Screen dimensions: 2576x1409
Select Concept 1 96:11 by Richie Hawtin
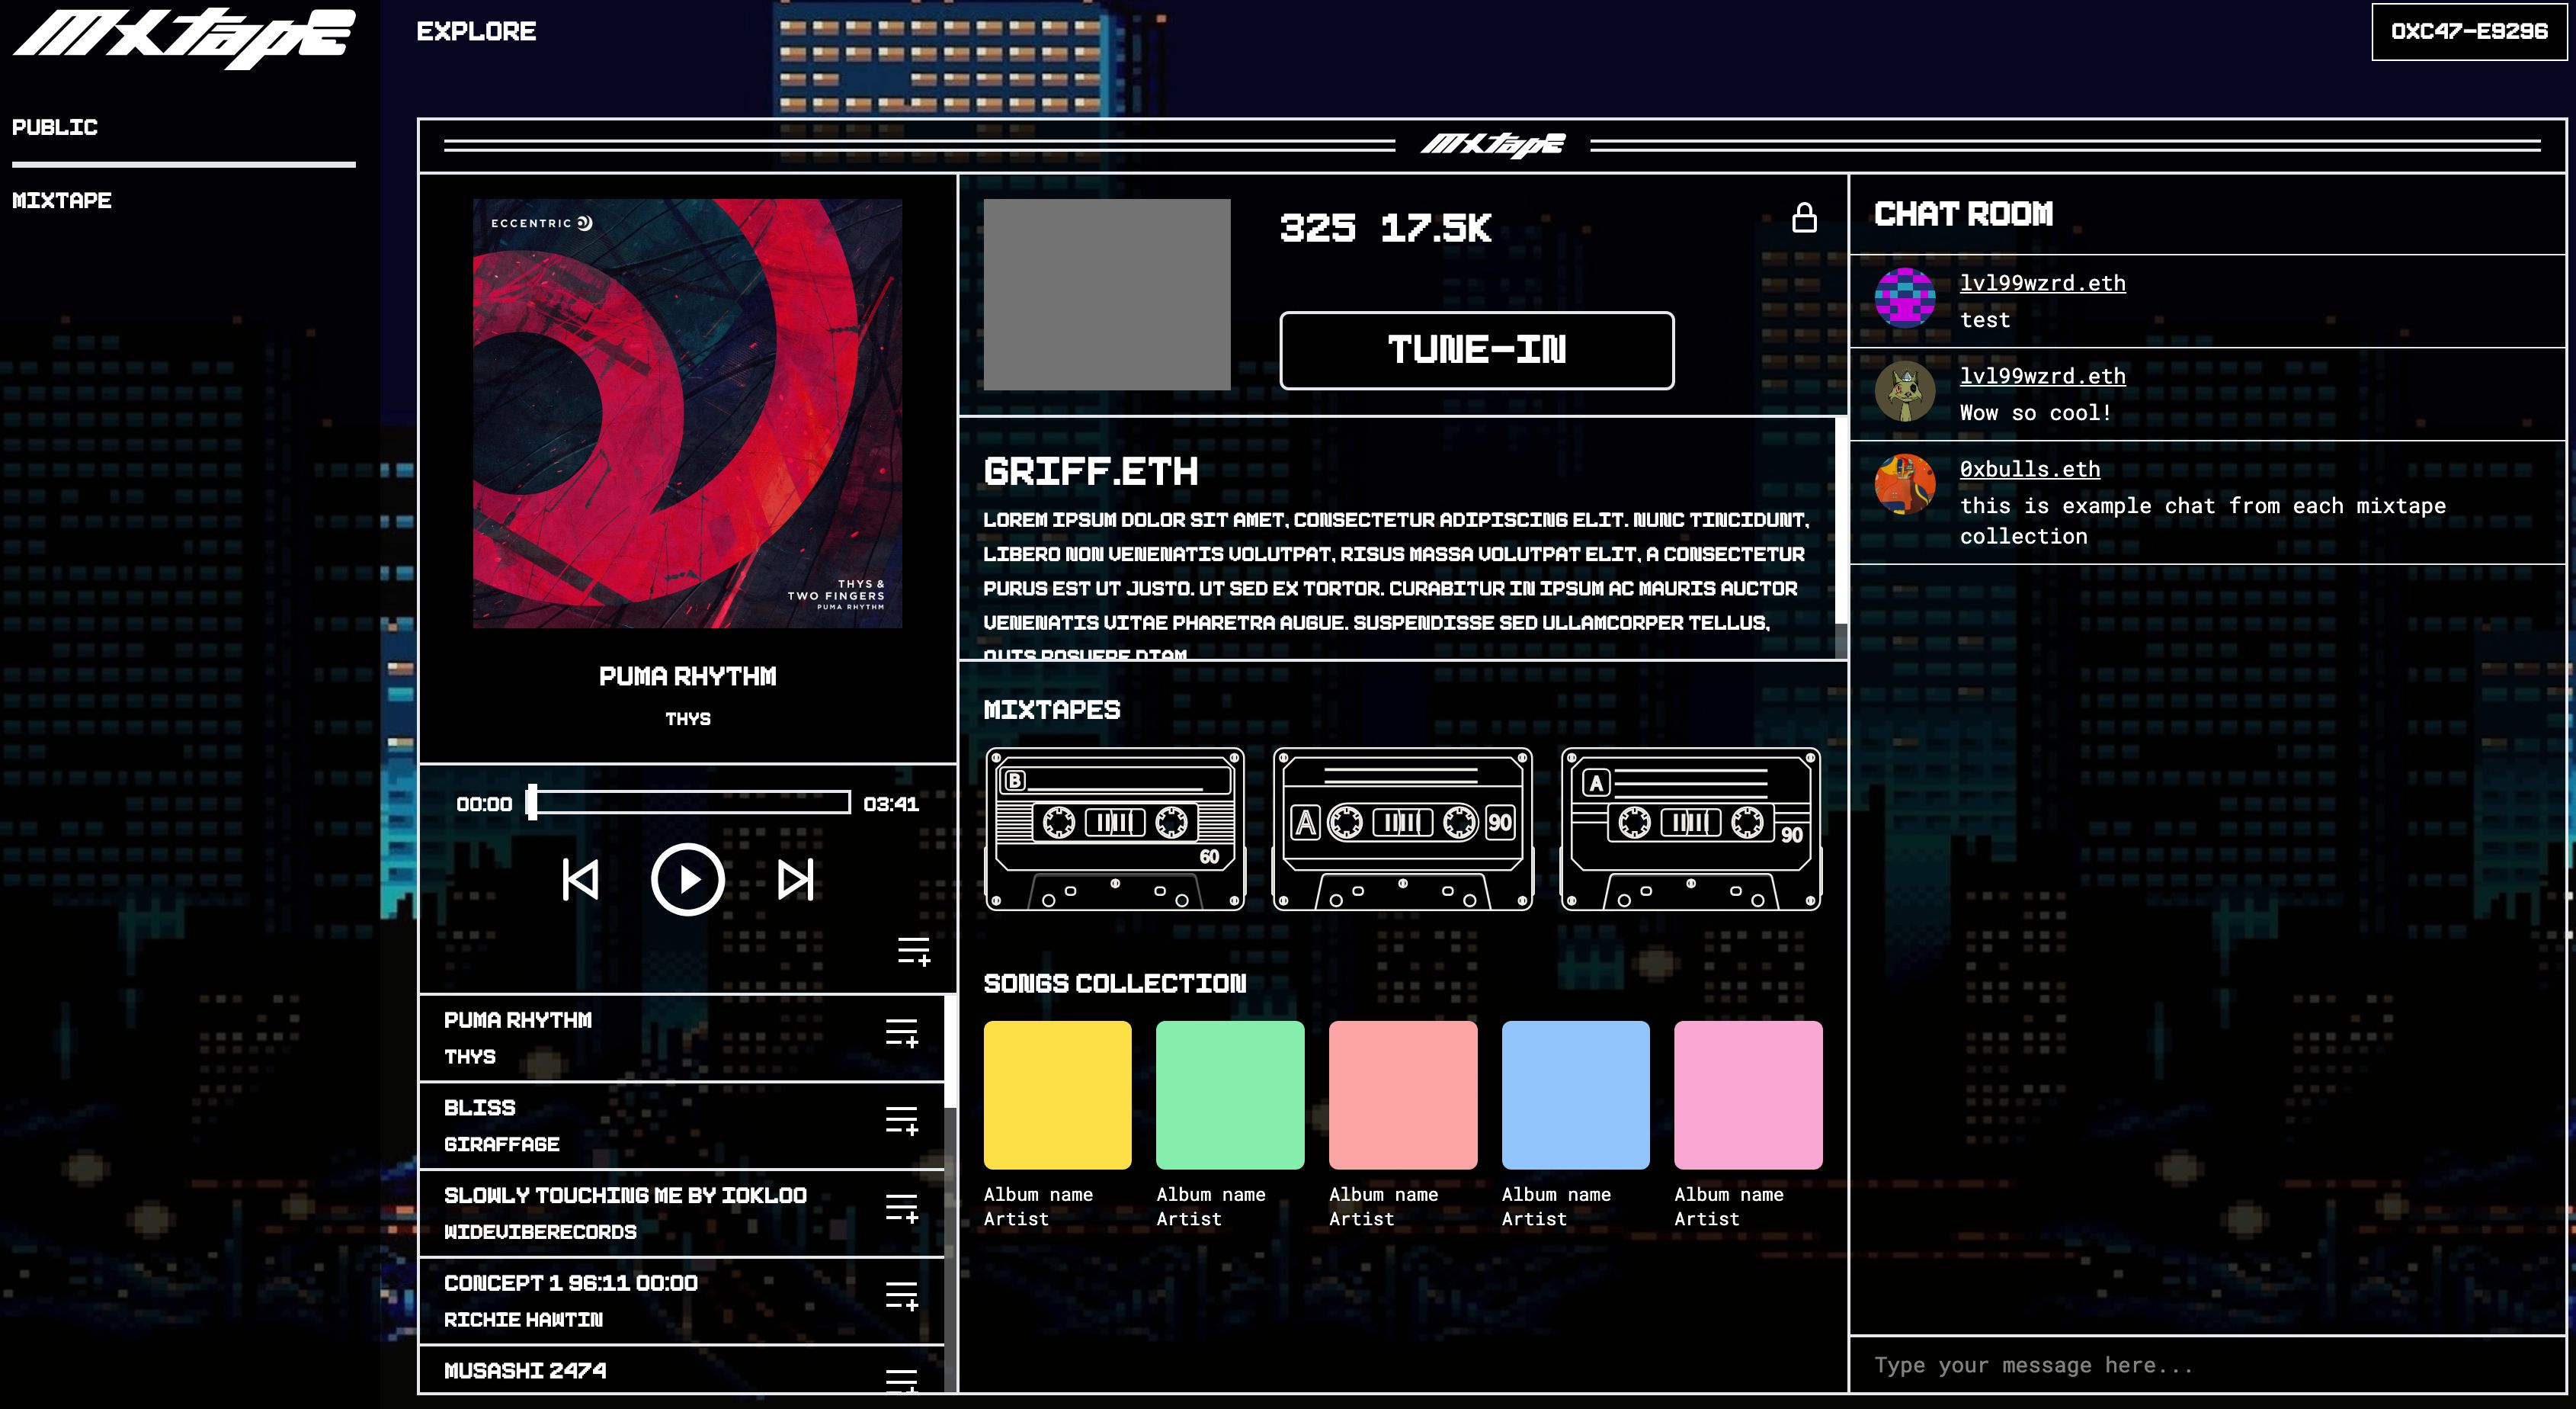point(682,1301)
